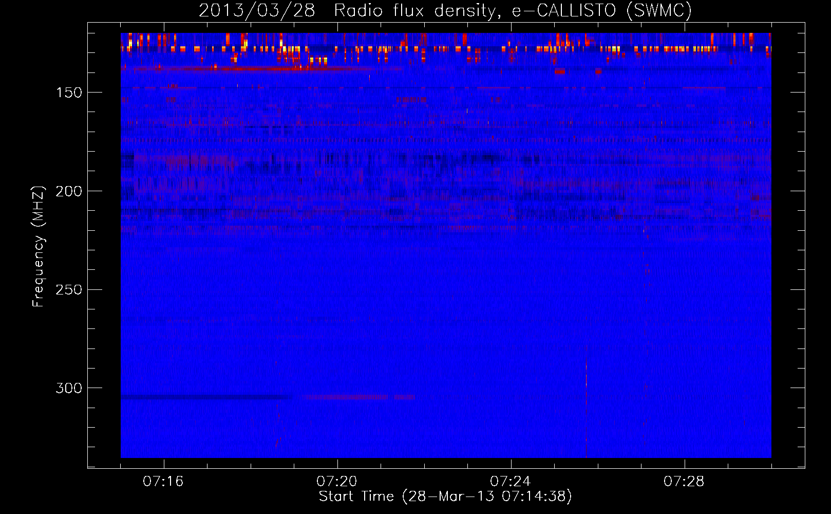Click the 'Frequency (MHZ)' axis label
Image resolution: width=831 pixels, height=514 pixels.
click(x=39, y=247)
